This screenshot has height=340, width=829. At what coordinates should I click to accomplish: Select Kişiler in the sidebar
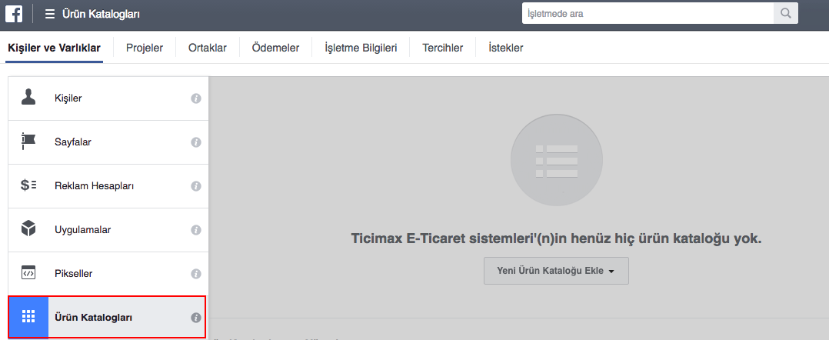[x=108, y=98]
